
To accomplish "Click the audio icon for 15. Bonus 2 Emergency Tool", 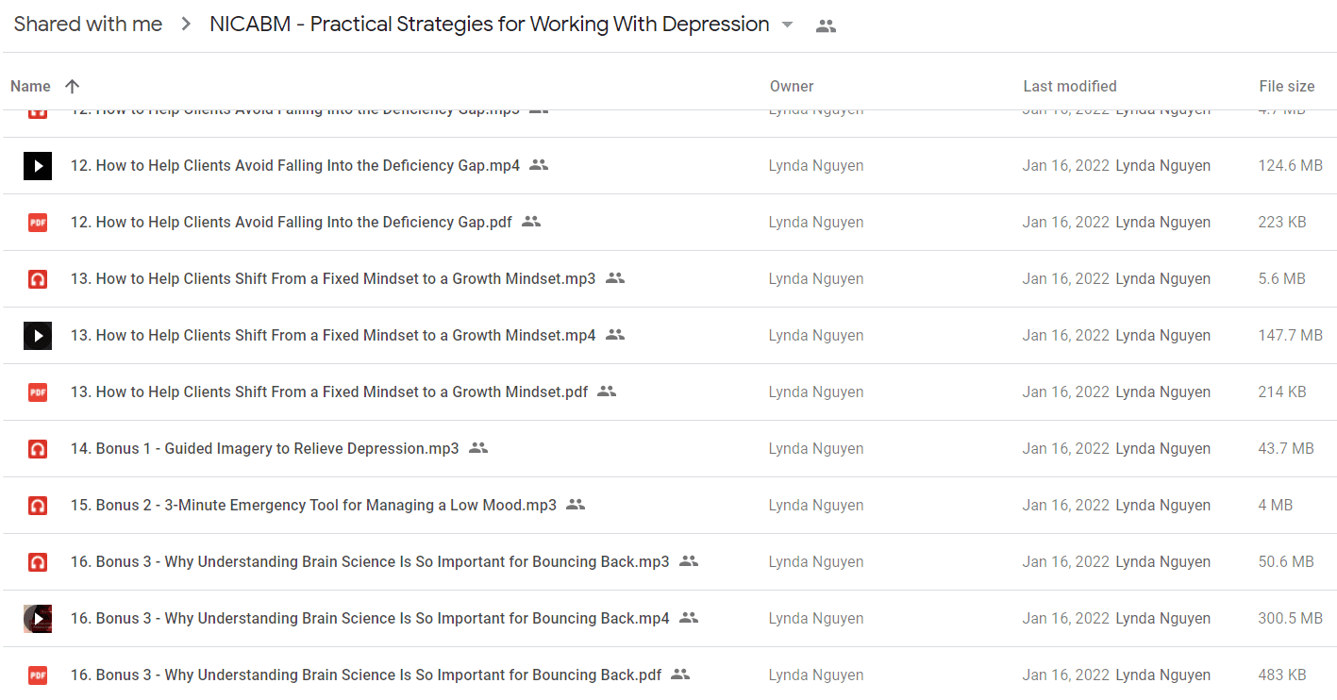I will pyautogui.click(x=38, y=506).
